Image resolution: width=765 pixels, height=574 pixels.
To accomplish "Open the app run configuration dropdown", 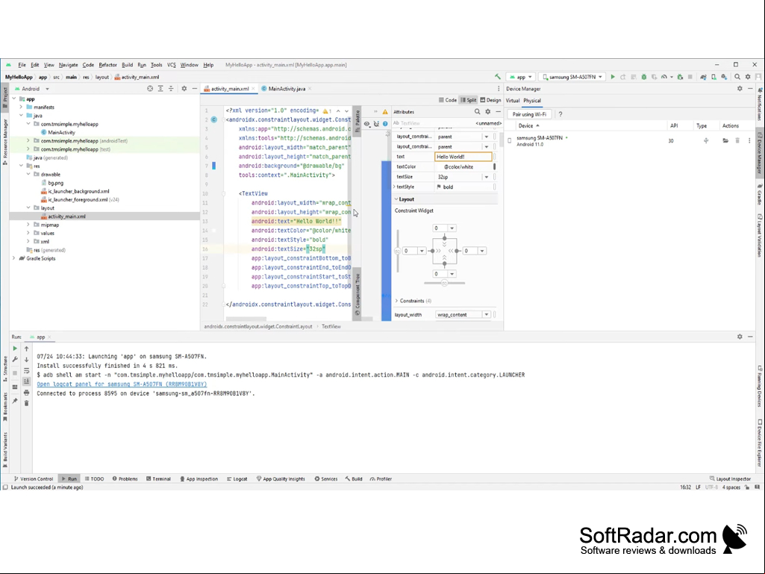I will [520, 77].
